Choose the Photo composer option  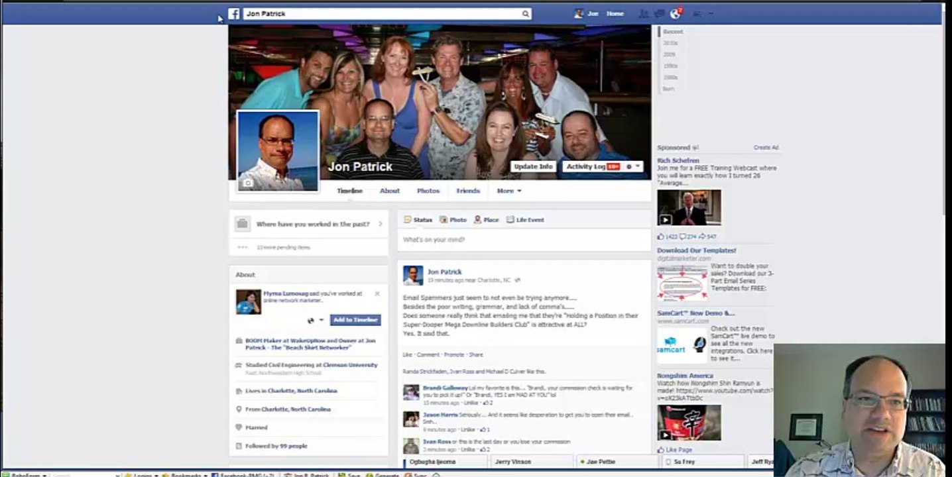453,220
